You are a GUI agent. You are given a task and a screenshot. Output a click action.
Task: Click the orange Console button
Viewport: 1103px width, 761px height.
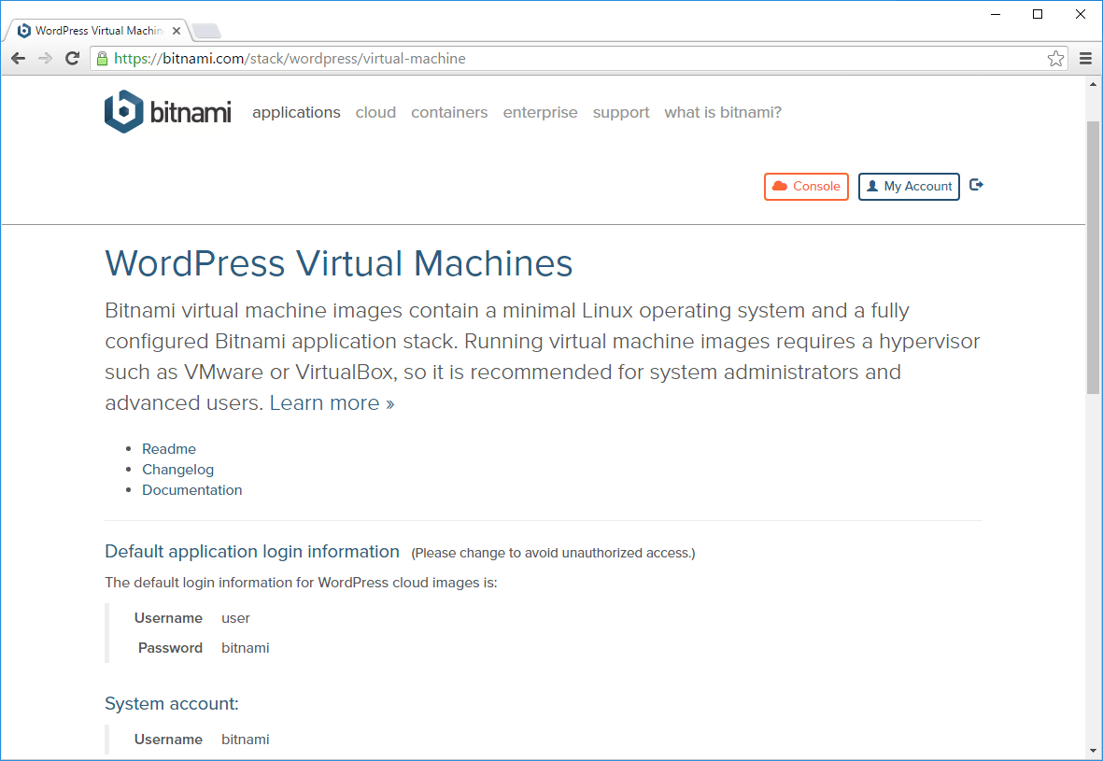click(806, 187)
